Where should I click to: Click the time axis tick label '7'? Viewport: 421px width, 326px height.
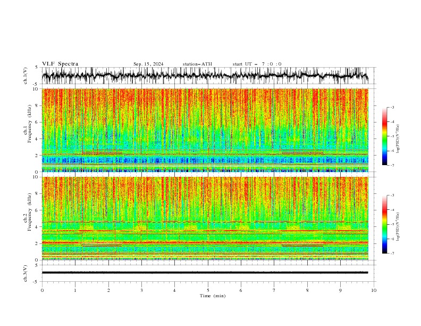274,290
